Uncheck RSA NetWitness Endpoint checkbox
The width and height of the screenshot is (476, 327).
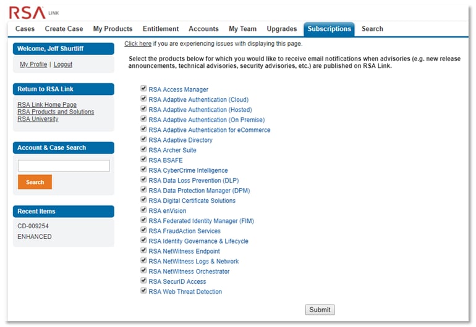[143, 250]
